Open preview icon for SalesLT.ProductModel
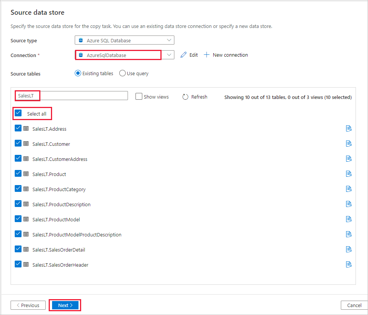This screenshot has width=368, height=315. [x=348, y=219]
